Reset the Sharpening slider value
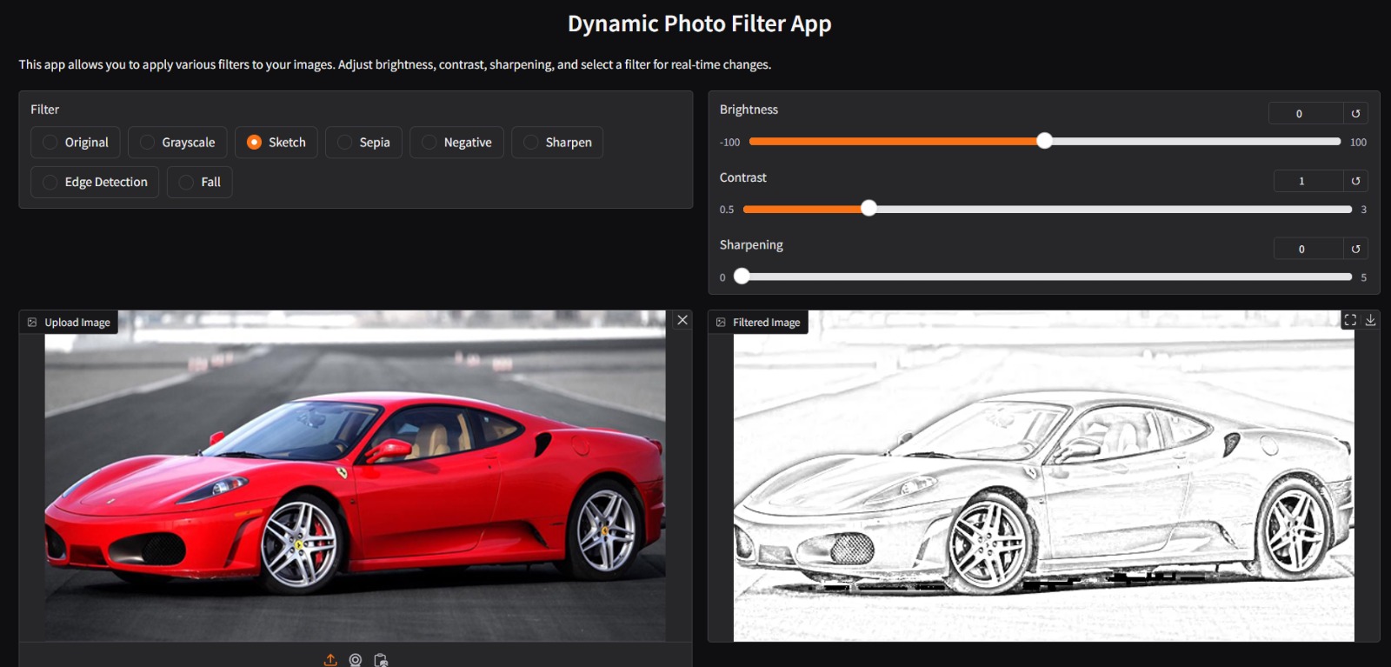 point(1355,249)
